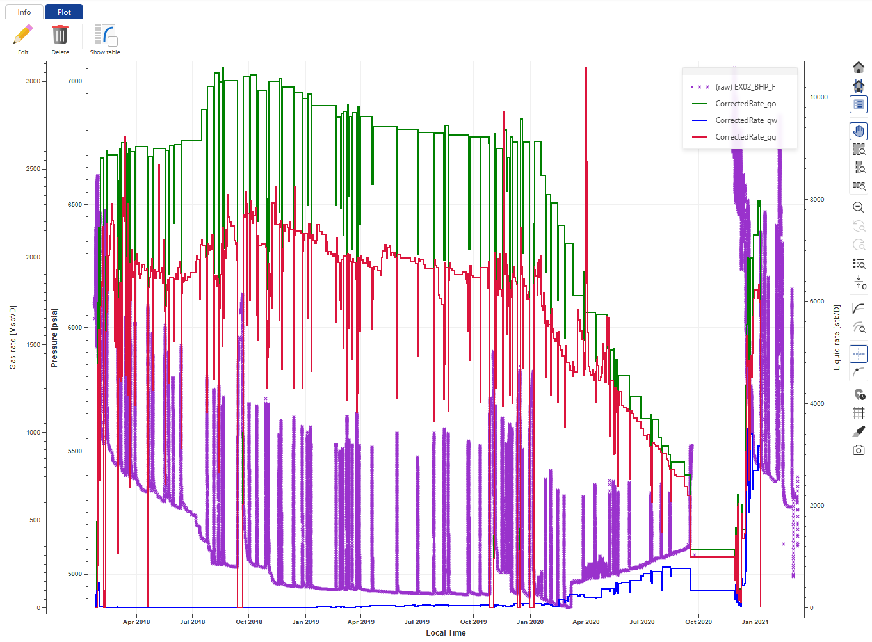Click CorrectedRate_qo legend entry
The height and width of the screenshot is (642, 872).
click(x=745, y=104)
